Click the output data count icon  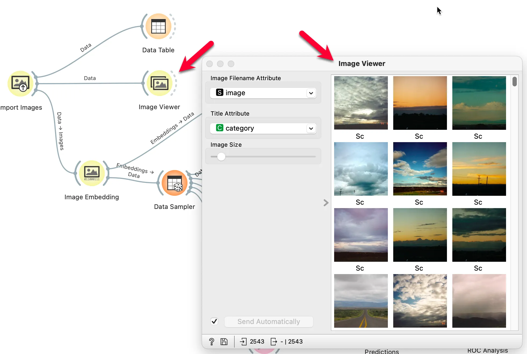tap(274, 341)
